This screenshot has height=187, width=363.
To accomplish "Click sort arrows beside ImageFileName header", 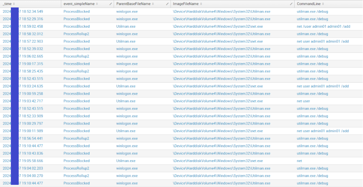I will coord(201,4).
